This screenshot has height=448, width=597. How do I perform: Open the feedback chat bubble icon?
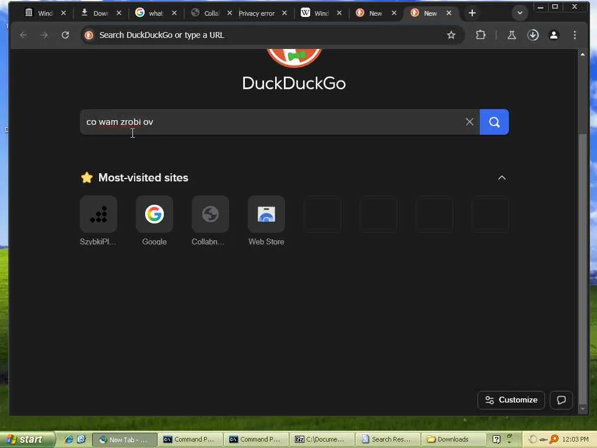[561, 400]
